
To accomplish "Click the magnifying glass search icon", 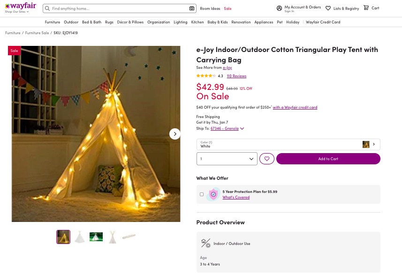I will [x=47, y=8].
